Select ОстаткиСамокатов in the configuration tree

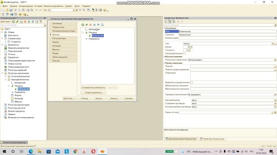(x=20, y=77)
